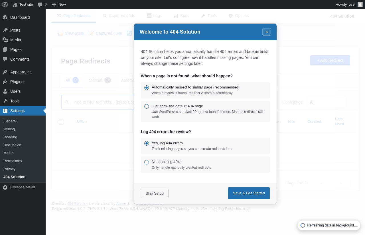Viewport: 365px width, 235px height.
Task: Click the Logs list icon in plugin tabs
Action: 149,16
